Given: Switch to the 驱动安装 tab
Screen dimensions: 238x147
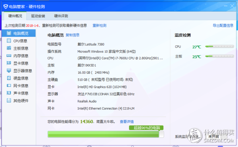Looking at the screenshot, I should point(38,16).
